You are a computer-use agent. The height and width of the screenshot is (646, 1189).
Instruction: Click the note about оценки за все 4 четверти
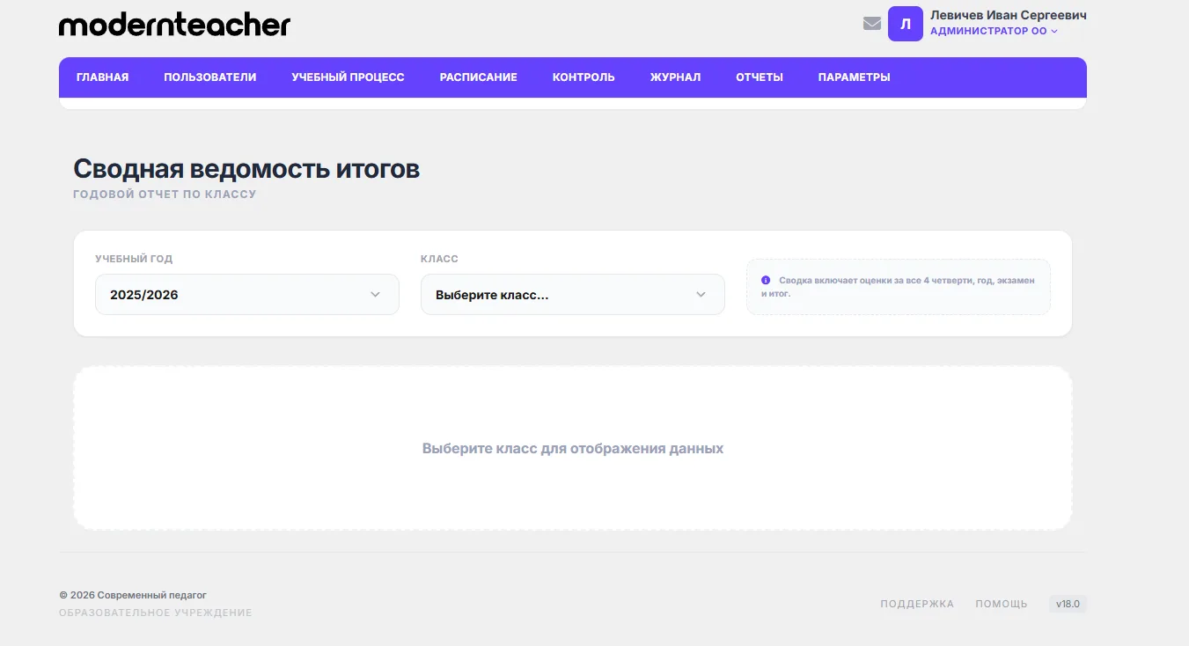899,287
